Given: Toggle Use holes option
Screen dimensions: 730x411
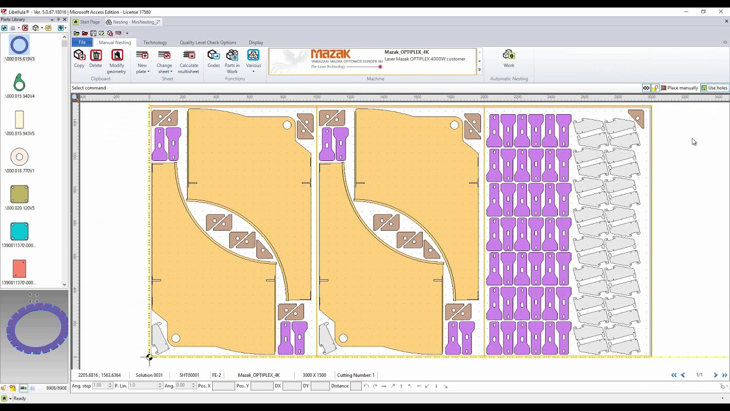Looking at the screenshot, I should click(715, 88).
